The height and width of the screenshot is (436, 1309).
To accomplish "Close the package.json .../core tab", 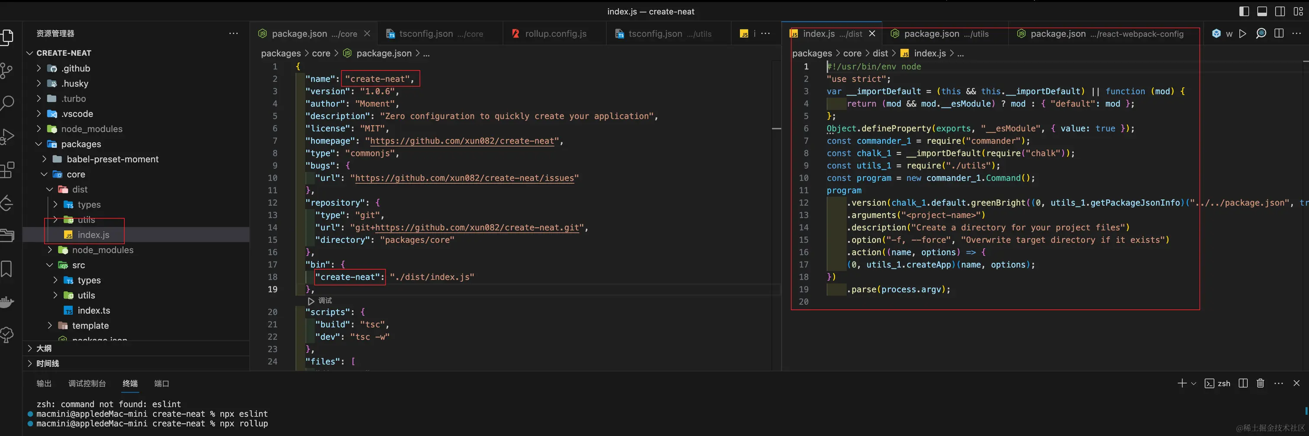I will [x=367, y=33].
